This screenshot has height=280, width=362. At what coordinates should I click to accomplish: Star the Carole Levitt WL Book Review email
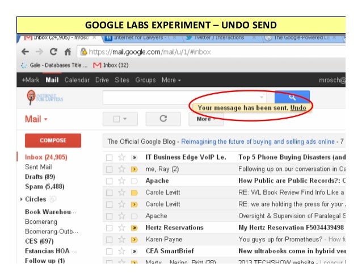click(x=121, y=193)
